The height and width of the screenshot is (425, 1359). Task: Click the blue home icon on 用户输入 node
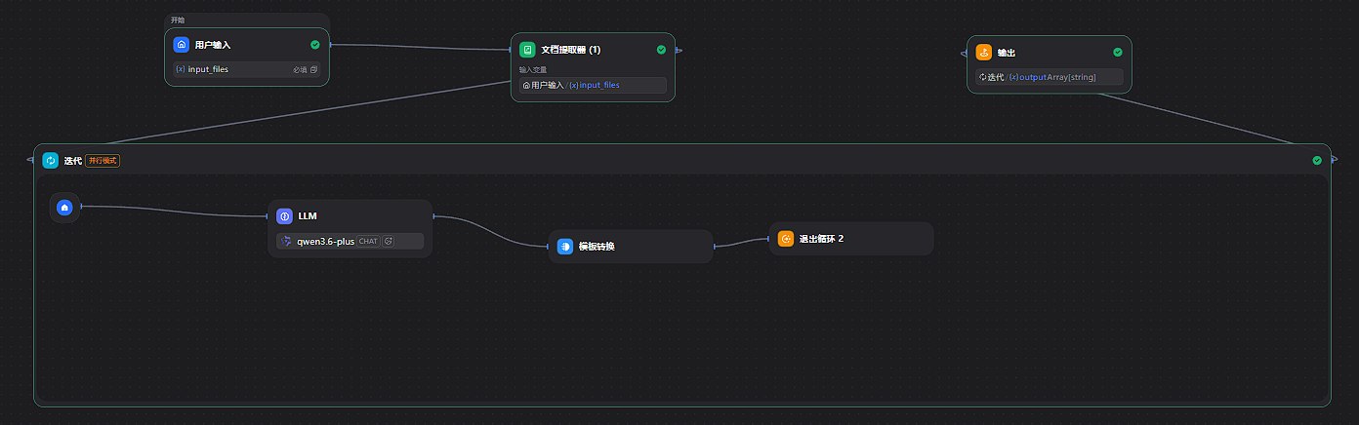click(181, 45)
